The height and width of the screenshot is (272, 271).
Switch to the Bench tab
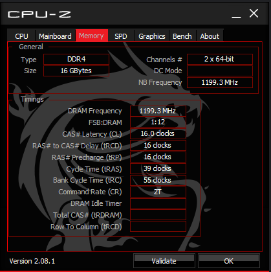click(x=182, y=36)
